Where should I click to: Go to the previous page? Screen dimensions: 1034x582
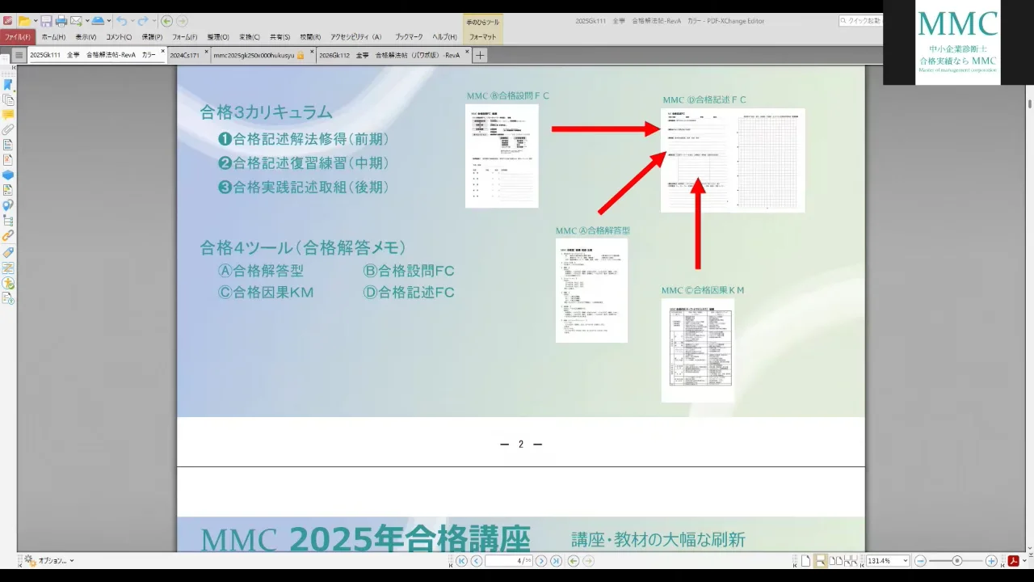[477, 561]
